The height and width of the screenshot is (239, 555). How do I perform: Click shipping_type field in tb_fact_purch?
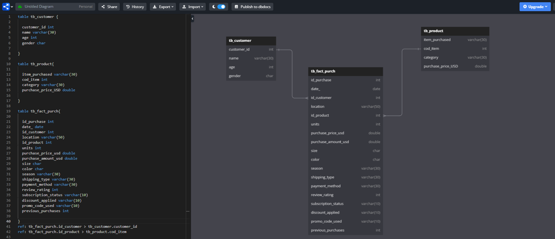tap(346, 177)
